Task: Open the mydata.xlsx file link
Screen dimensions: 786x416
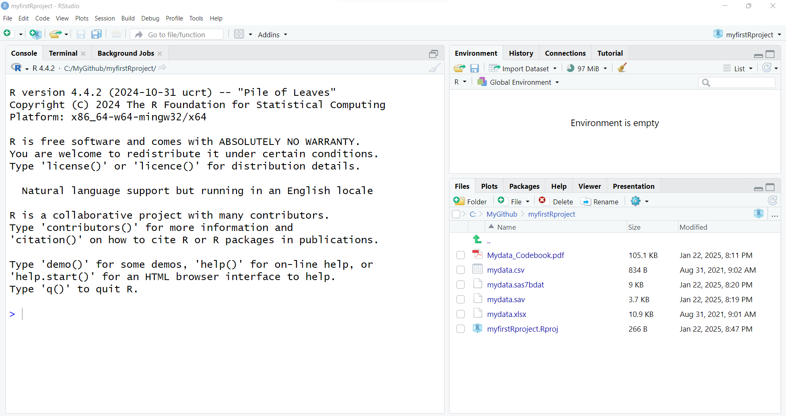Action: 506,314
